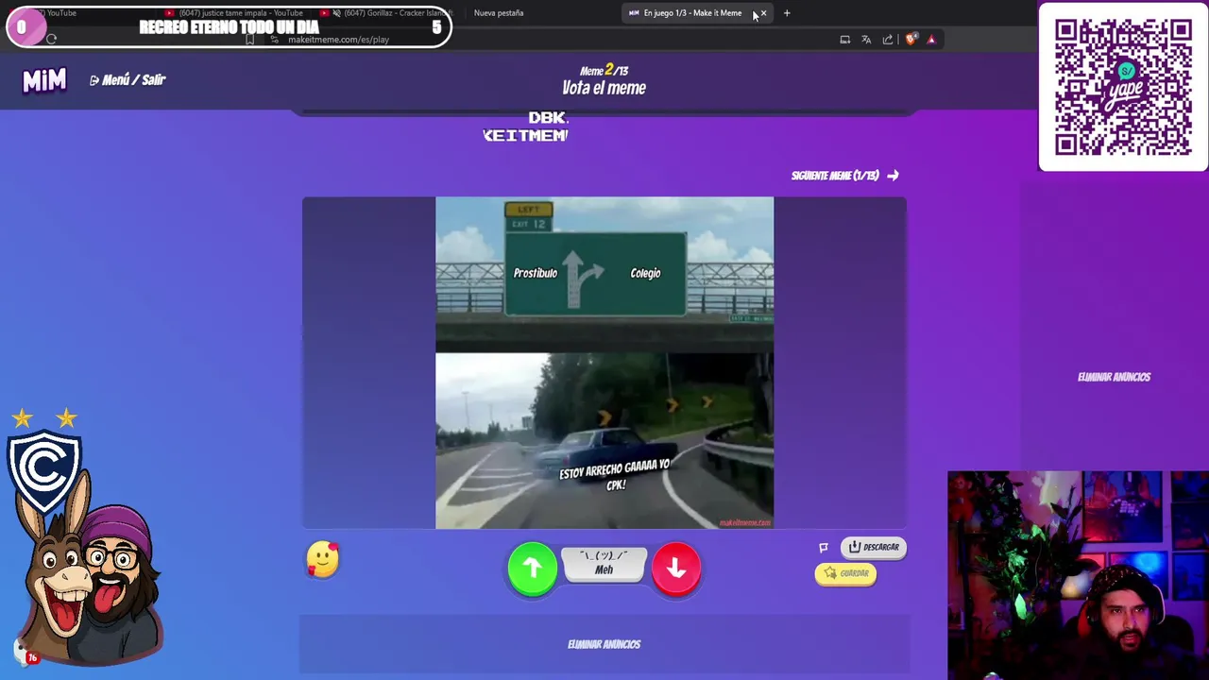Upvote the meme with green arrow
The width and height of the screenshot is (1209, 680).
click(x=533, y=568)
